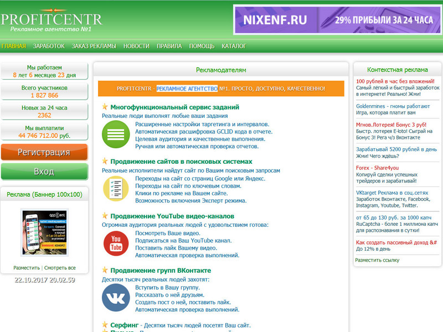Screen dimensions: 443x332
Task: Open Многофункциональный сервис заданий heading
Action: click(174, 107)
